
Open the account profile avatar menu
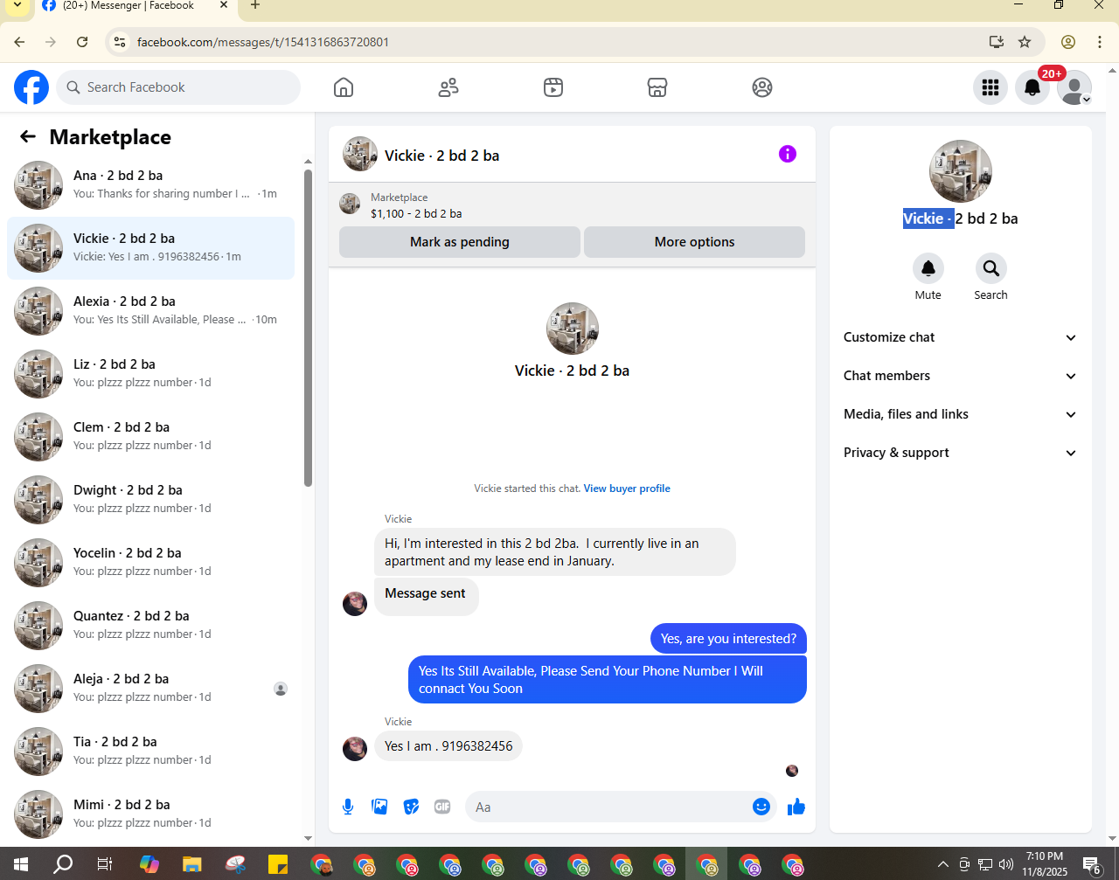(x=1074, y=87)
